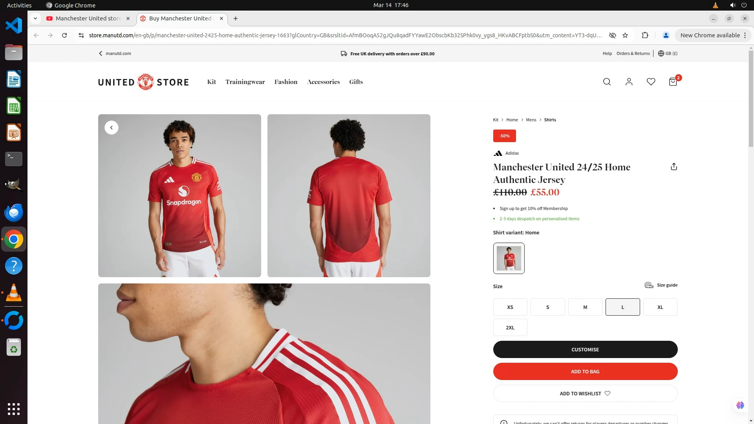Viewport: 754px width, 424px height.
Task: Open Chrome extensions puzzle icon
Action: pyautogui.click(x=645, y=35)
